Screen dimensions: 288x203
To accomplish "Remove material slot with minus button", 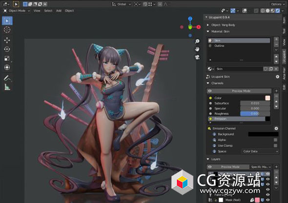I will 276,44.
